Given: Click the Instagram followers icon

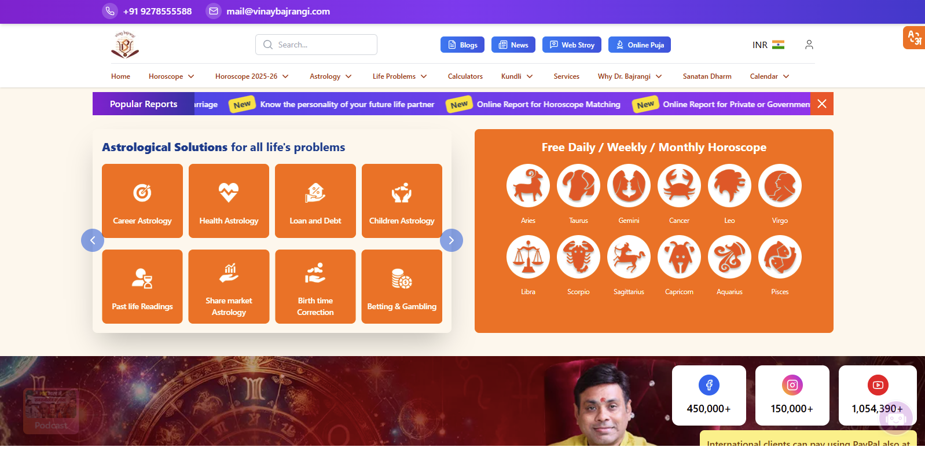Looking at the screenshot, I should (792, 385).
